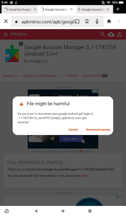Activate voice search microphone icon
The height and width of the screenshot is (216, 126).
97,21
